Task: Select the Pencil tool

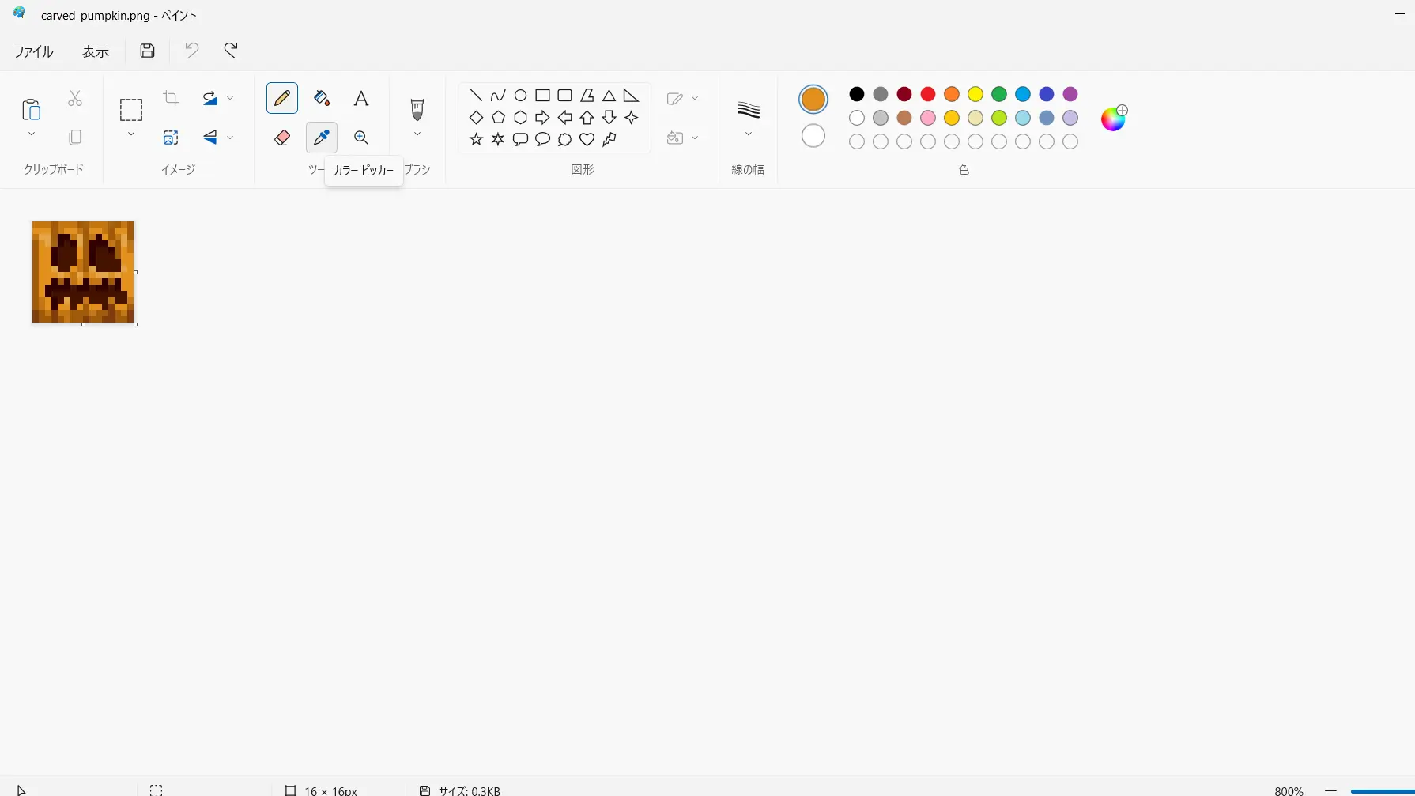Action: pos(282,98)
